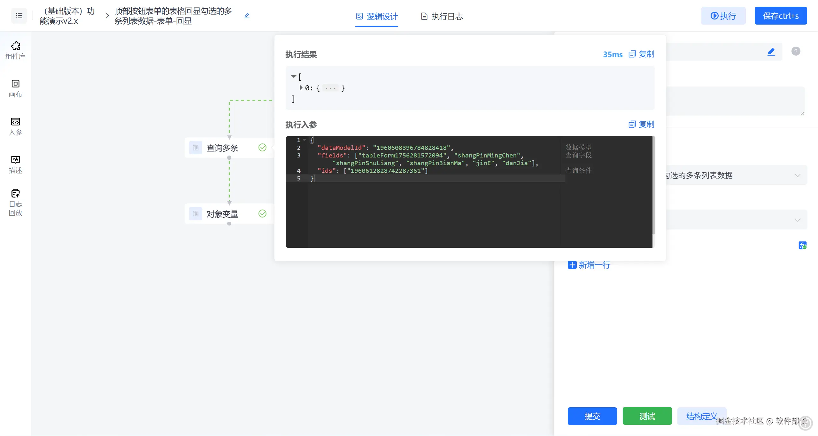This screenshot has height=436, width=818.
Task: Click the green check on 查询多条 node
Action: [262, 148]
